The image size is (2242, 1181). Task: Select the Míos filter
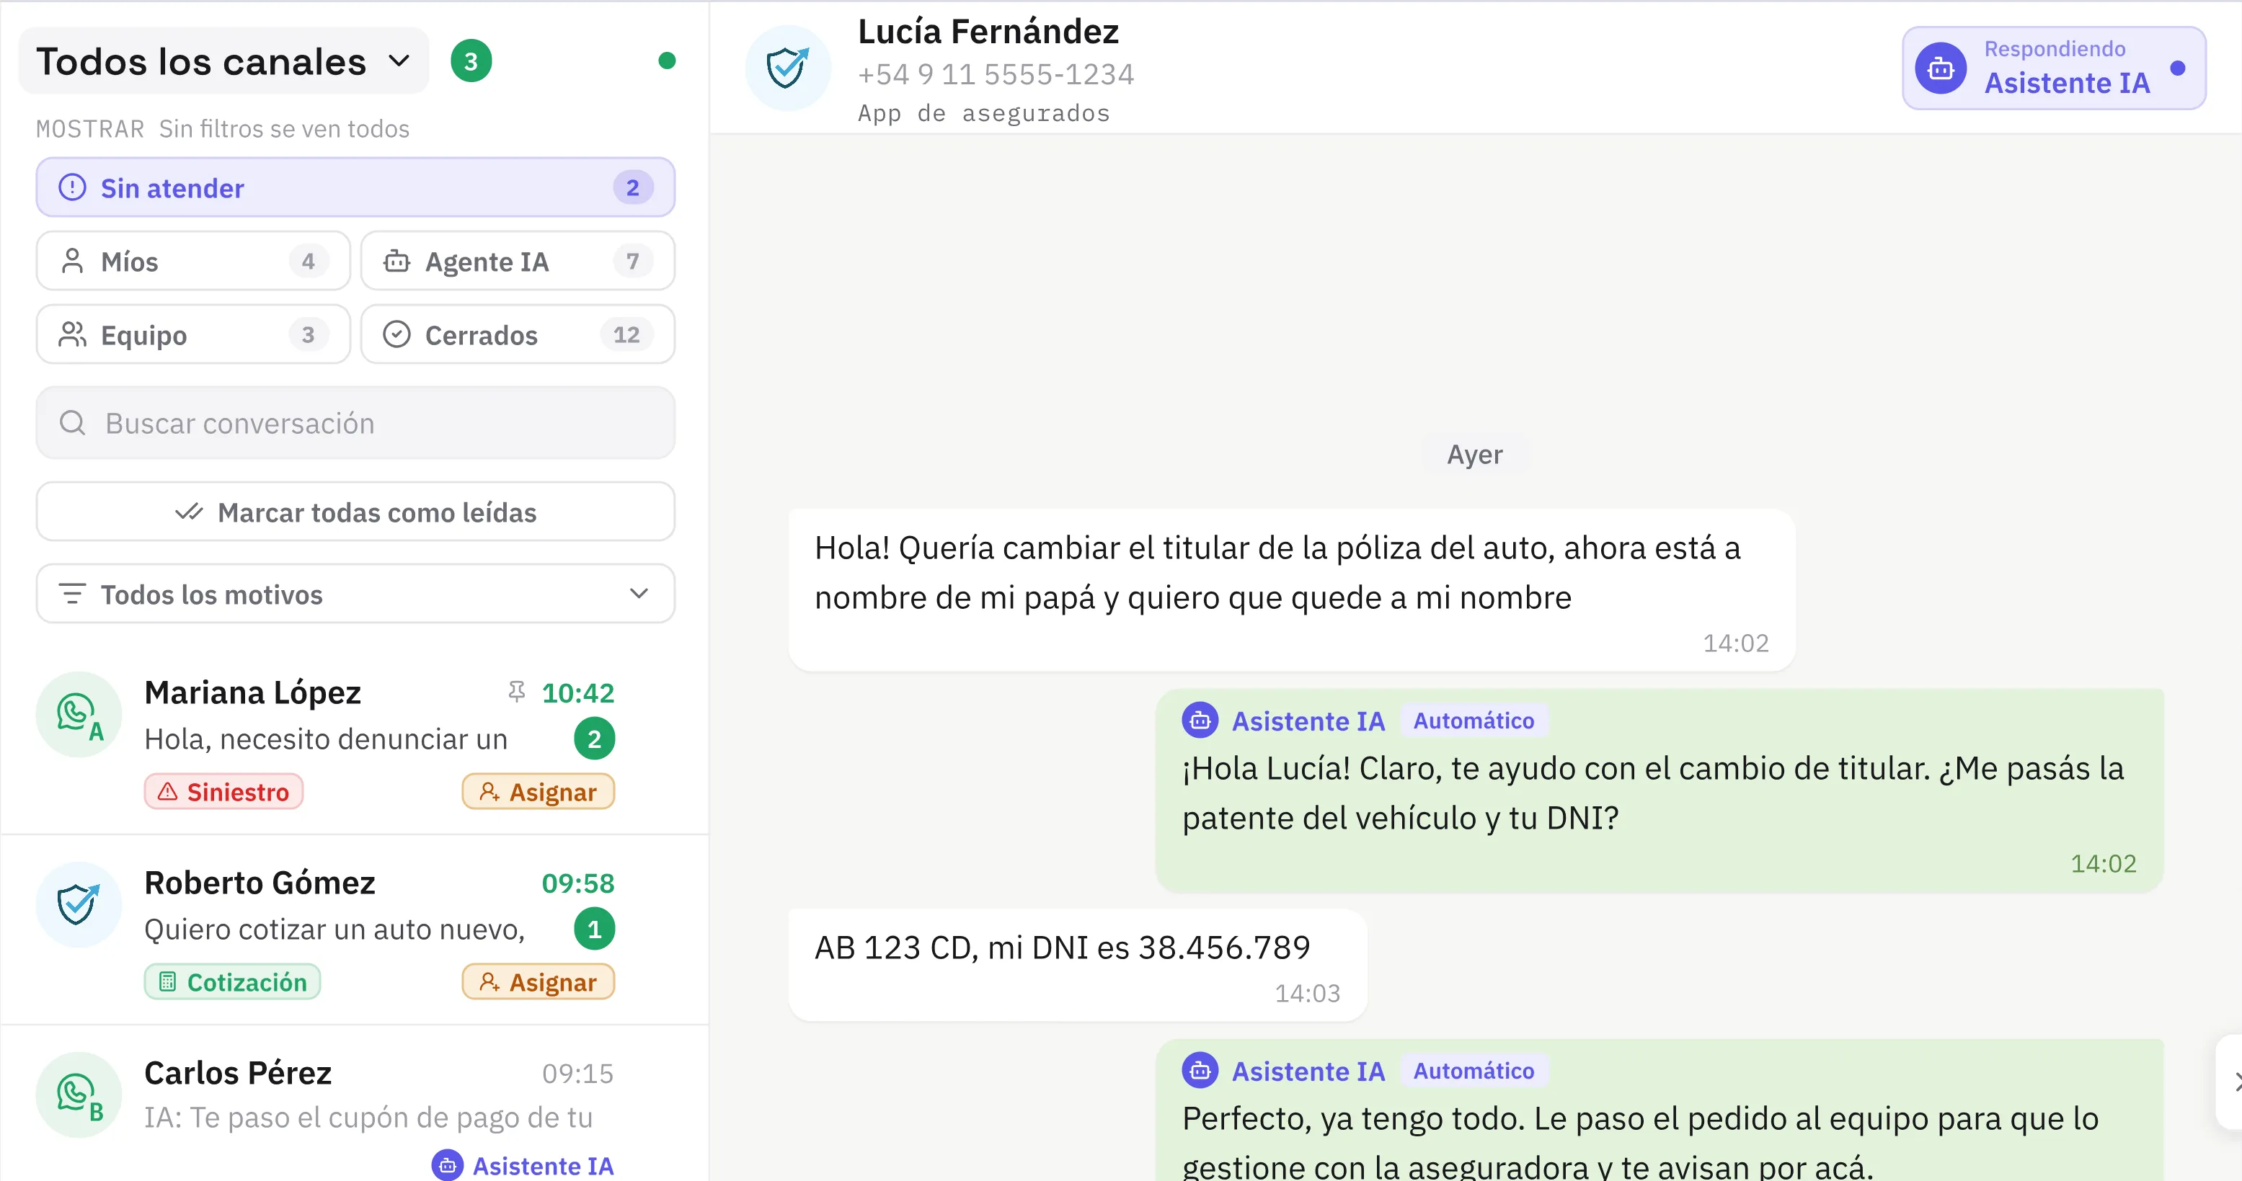193,261
